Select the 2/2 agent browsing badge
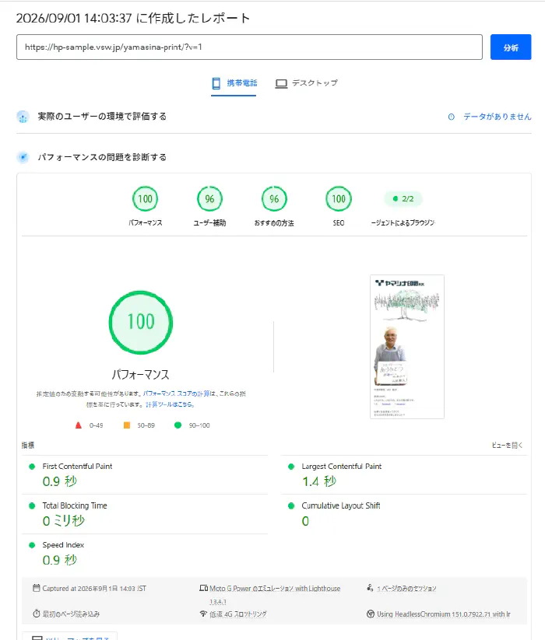 tap(403, 199)
